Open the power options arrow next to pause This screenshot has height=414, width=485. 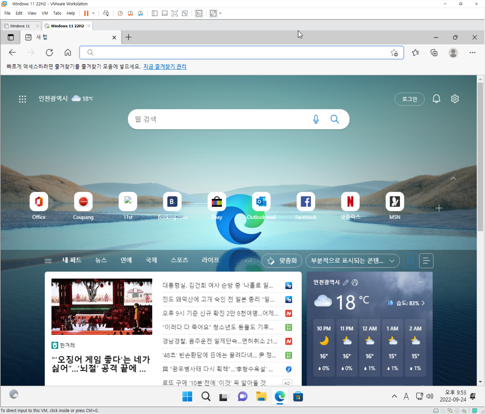(93, 13)
